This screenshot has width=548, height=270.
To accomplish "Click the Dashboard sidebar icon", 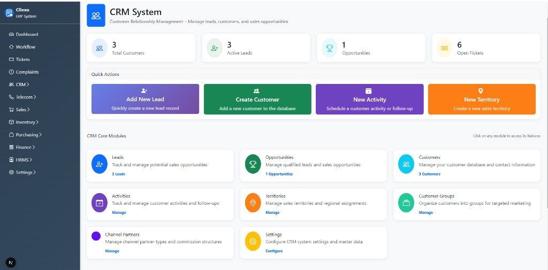I will [x=11, y=34].
